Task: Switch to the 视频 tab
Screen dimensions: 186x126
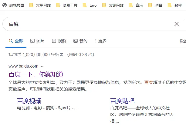Action: (59, 41)
